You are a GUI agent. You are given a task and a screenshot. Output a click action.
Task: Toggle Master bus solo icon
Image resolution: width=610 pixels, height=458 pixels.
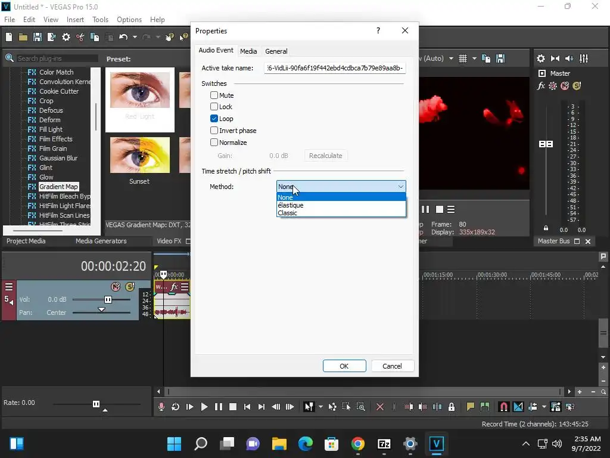tap(577, 86)
